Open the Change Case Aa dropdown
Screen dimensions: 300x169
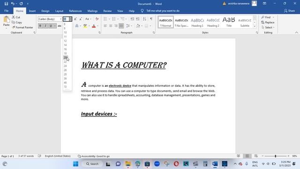tap(88, 19)
